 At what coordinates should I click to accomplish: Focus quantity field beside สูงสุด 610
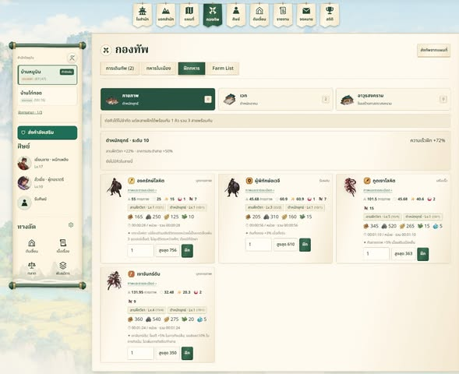[259, 245]
